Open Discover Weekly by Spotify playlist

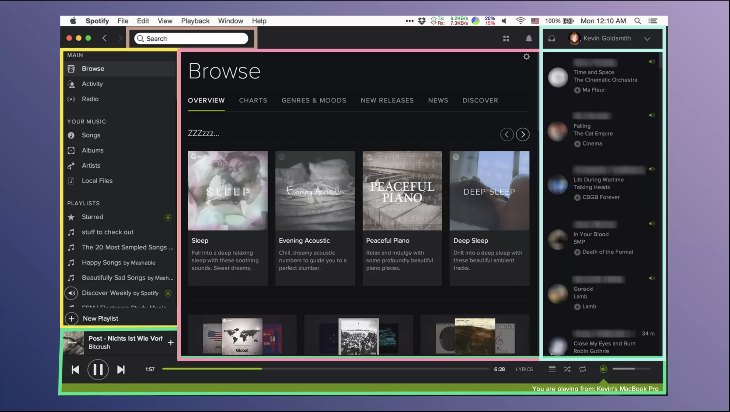120,293
